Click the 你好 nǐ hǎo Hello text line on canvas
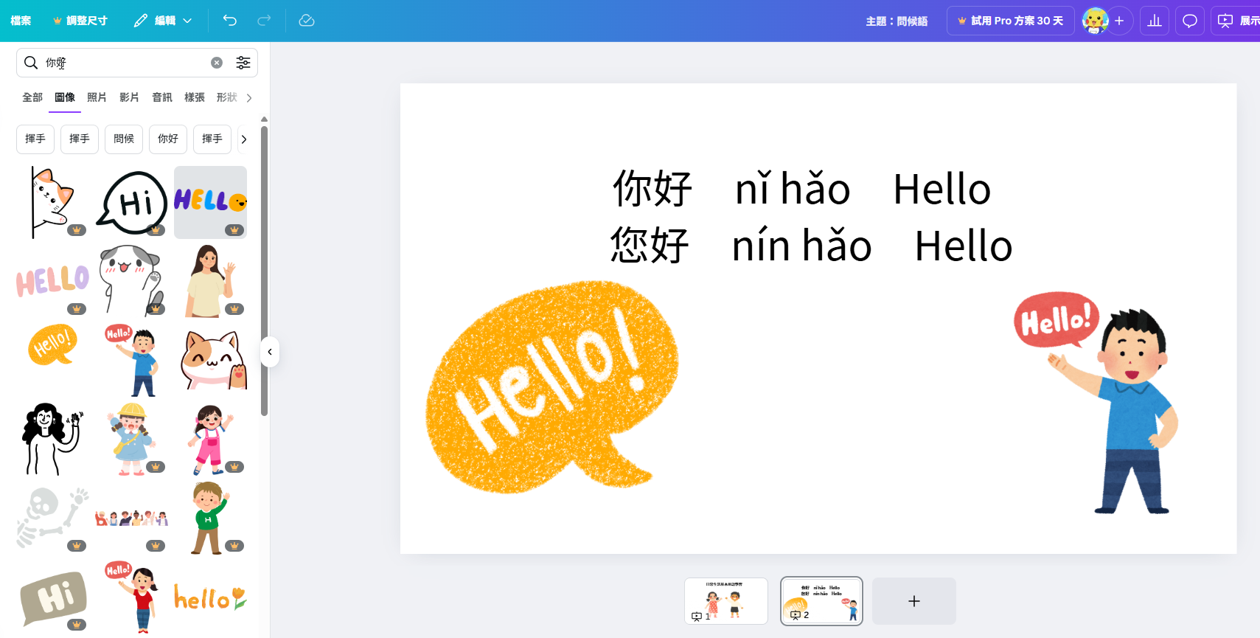Image resolution: width=1260 pixels, height=638 pixels. 801,190
